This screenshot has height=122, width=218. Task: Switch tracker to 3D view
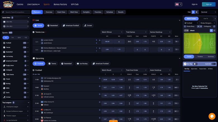pos(214,31)
